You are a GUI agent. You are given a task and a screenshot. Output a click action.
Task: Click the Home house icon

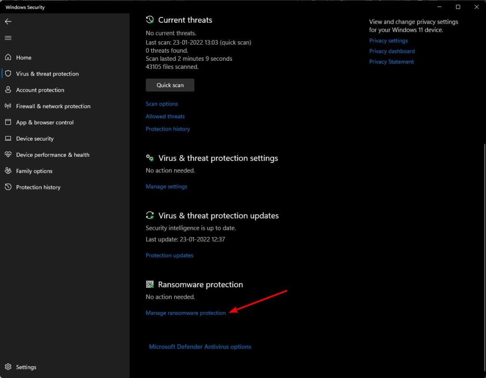pos(8,57)
